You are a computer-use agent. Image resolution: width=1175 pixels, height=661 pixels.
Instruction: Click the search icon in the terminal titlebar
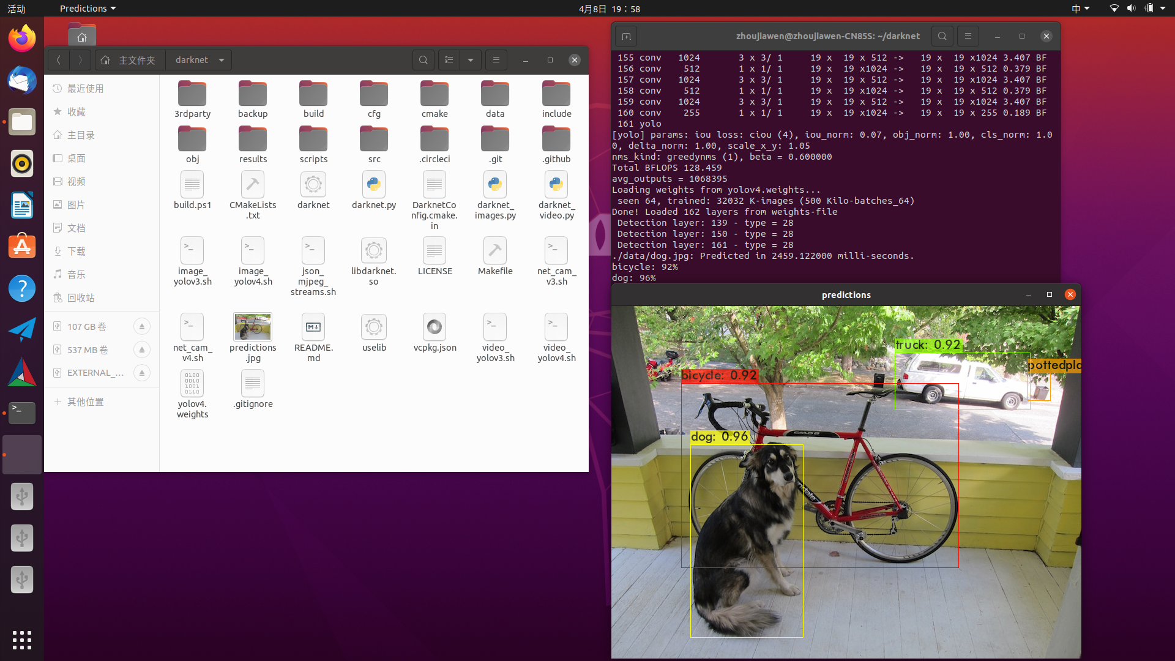(942, 36)
